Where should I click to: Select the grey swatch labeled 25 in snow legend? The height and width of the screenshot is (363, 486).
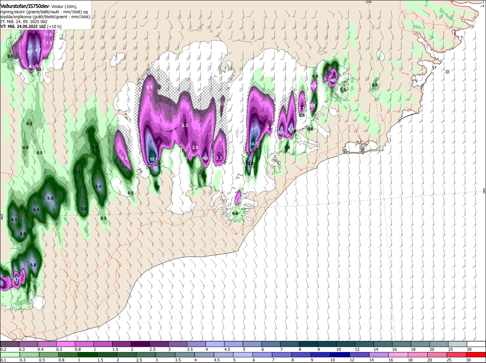[458, 344]
